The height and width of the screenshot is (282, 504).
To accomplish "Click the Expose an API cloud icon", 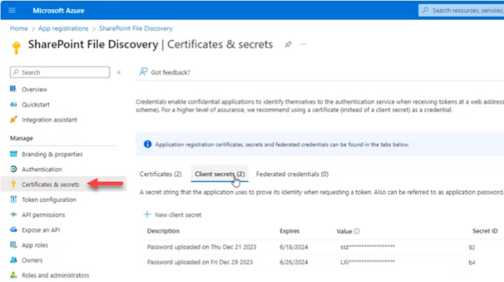I will (x=13, y=229).
